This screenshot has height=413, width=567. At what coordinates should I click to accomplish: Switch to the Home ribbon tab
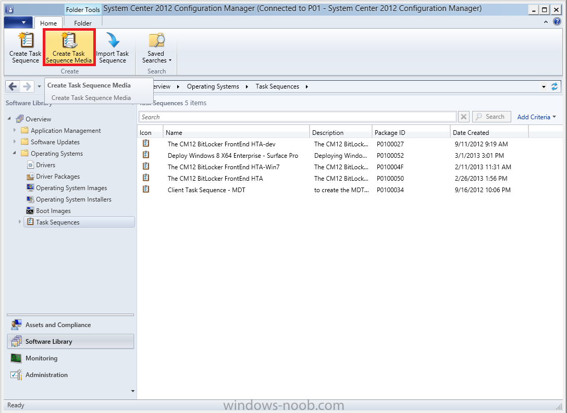coord(48,23)
